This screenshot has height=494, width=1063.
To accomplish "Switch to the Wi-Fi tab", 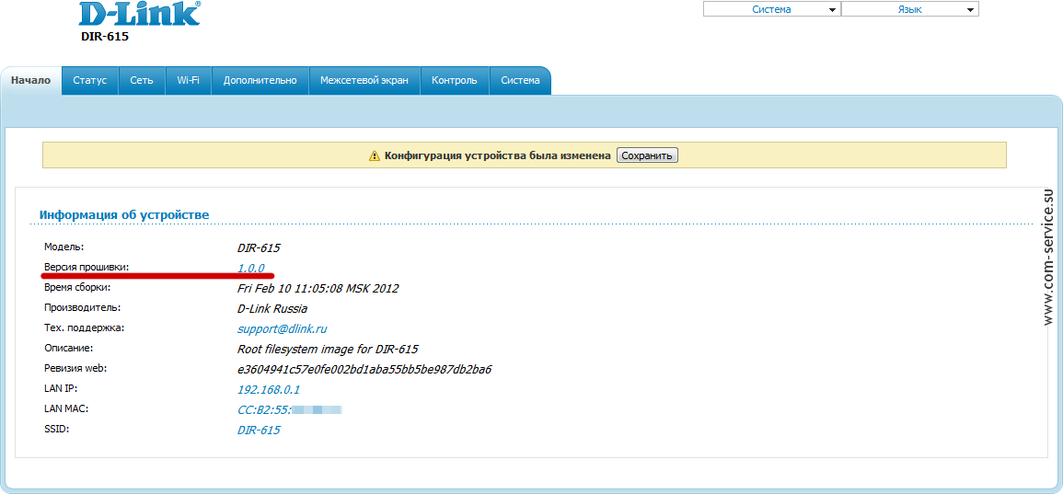I will click(x=189, y=80).
